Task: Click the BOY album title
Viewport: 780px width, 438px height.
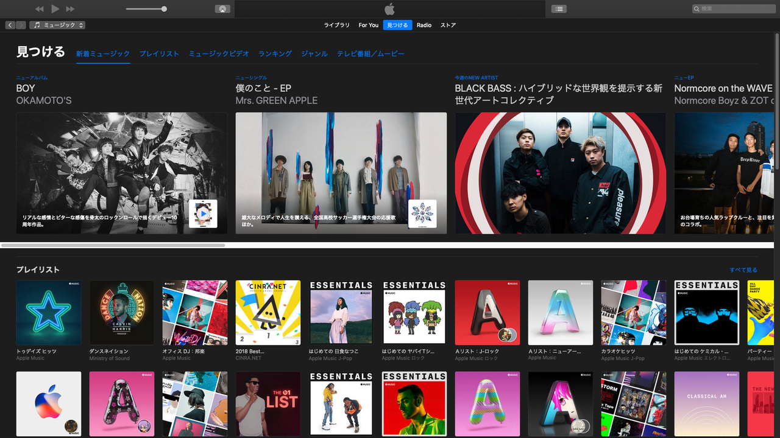Action: pos(26,88)
